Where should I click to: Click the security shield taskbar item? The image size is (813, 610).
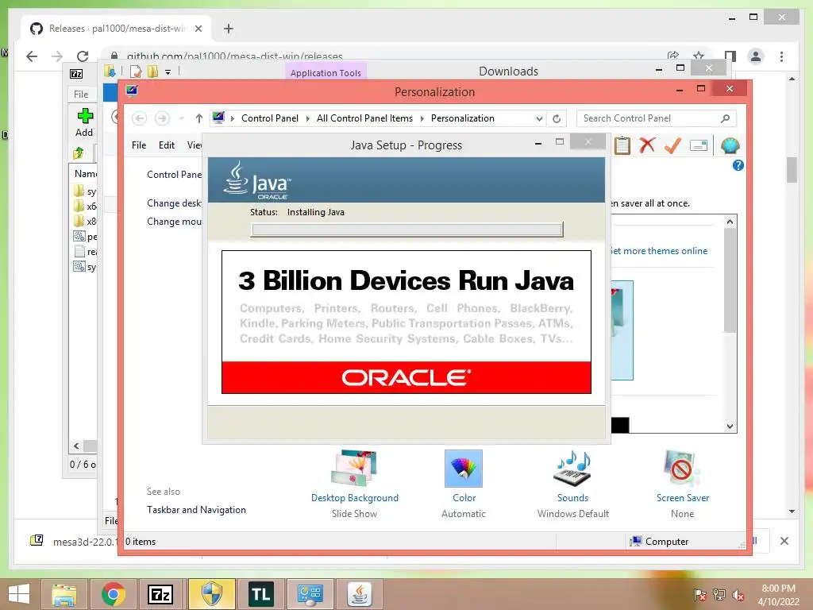(x=211, y=594)
